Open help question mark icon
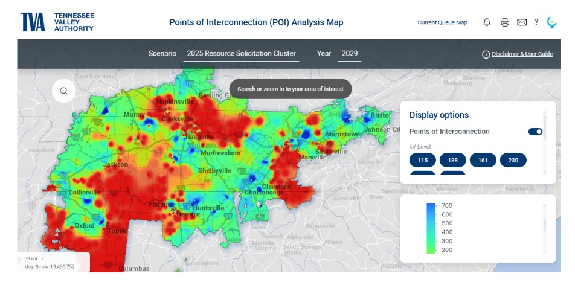 click(x=536, y=22)
